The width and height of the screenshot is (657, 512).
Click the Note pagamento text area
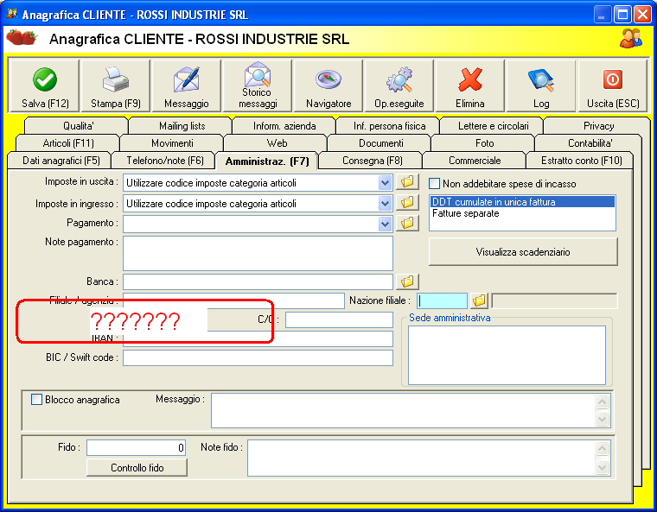[x=258, y=253]
